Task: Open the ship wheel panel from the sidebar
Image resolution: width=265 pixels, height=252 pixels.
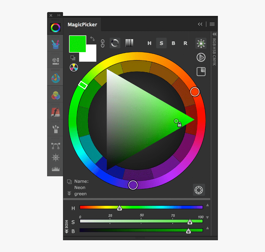Action: 55,158
